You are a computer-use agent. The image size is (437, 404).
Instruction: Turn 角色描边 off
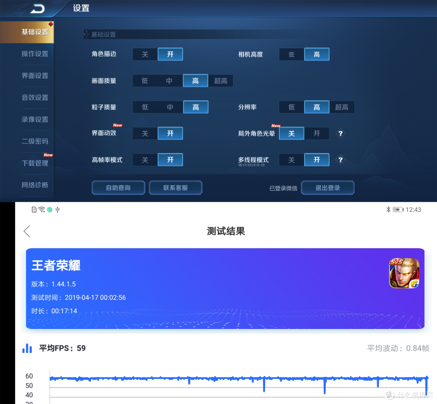pos(145,54)
